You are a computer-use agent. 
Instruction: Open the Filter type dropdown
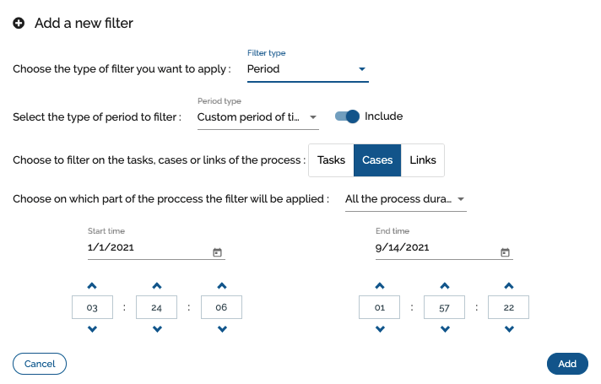click(308, 69)
